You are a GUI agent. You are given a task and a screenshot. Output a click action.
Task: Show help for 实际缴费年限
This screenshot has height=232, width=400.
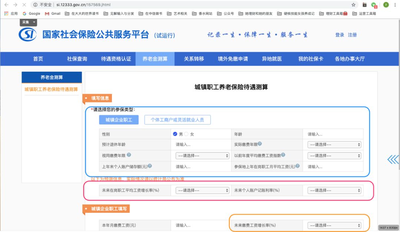260,144
